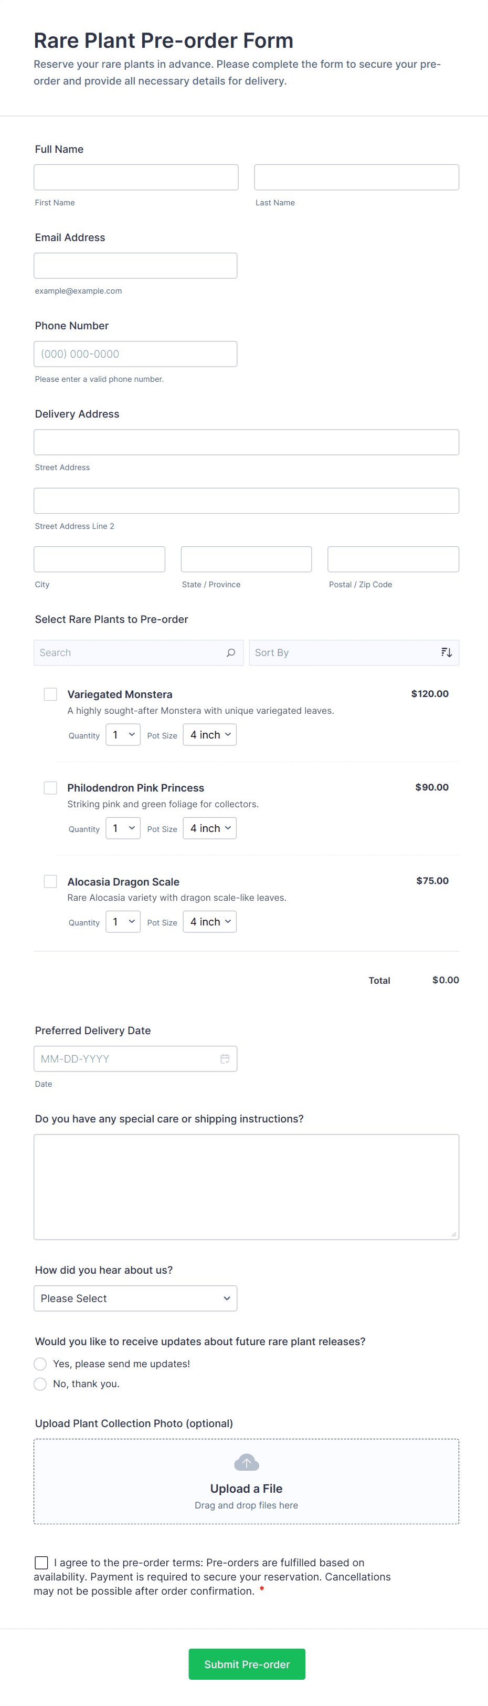488x1706 pixels.
Task: Choose 'Yes, please send me updates!' option
Action: (x=40, y=1364)
